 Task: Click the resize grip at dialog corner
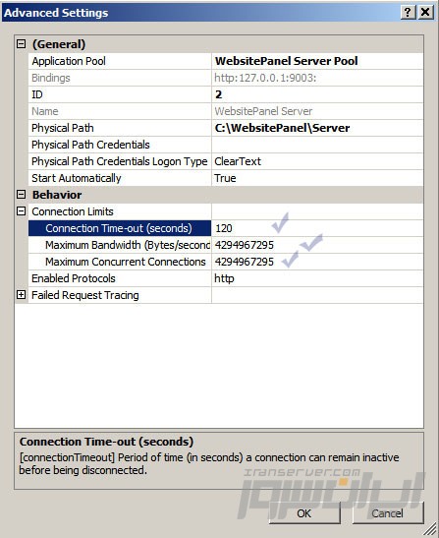pos(430,530)
